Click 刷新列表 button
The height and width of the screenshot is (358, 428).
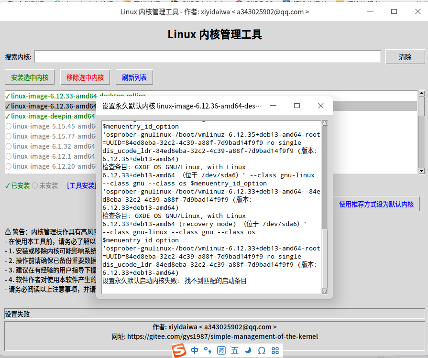pos(134,77)
